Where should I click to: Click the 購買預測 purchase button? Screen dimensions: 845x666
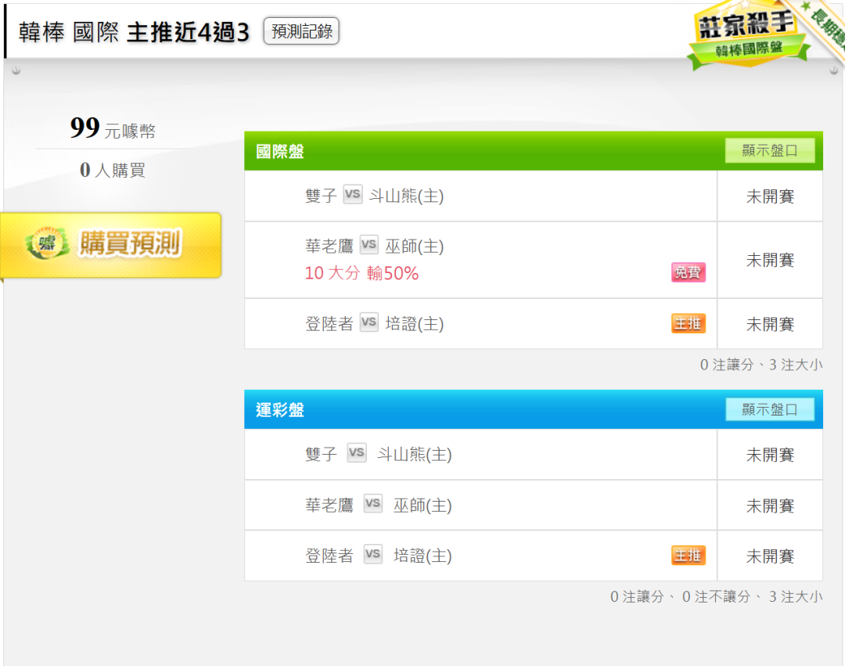click(111, 245)
